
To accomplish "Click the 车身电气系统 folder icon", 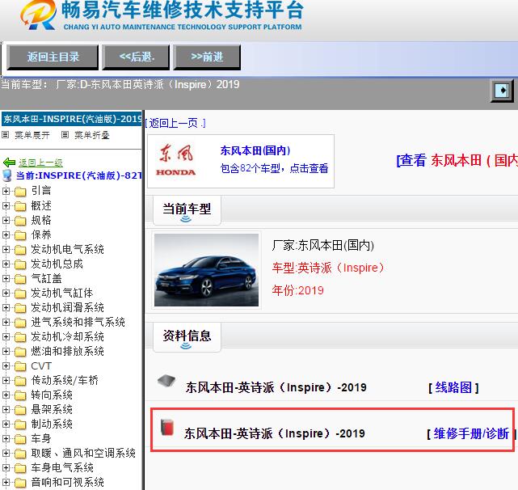I will point(20,468).
